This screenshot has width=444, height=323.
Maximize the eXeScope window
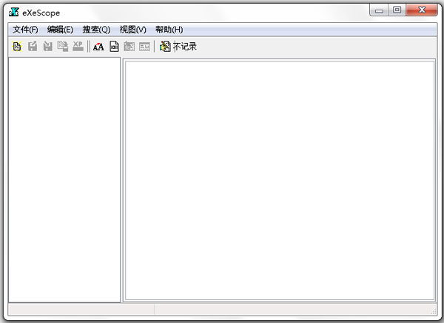pos(397,10)
